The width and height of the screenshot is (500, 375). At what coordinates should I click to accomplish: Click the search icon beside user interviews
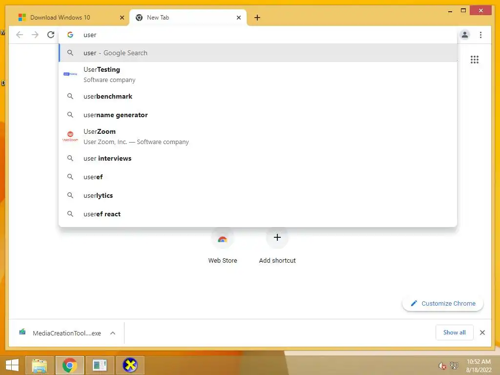[x=70, y=158]
